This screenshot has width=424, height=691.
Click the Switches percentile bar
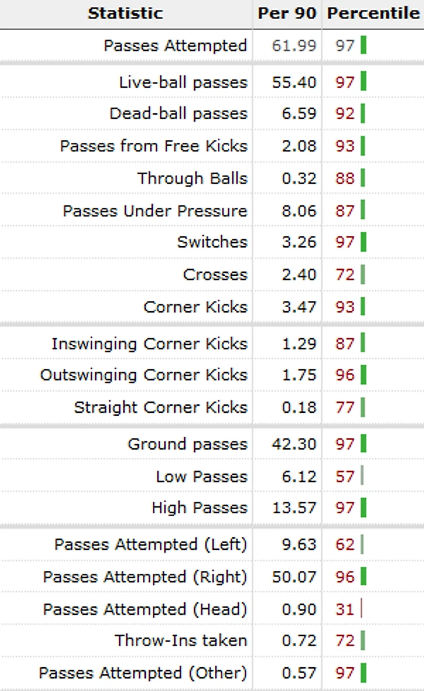[364, 242]
